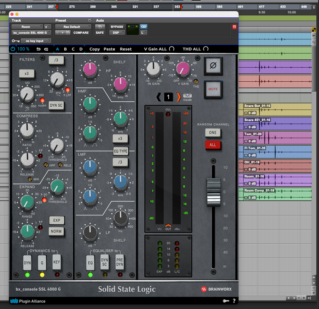Click EQUALISER to PRE DYN button

[x=119, y=262]
